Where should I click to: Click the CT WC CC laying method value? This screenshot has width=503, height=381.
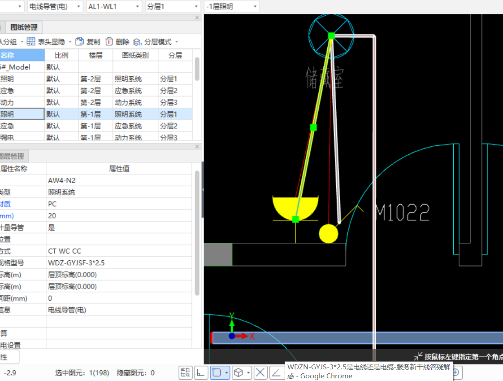coord(119,251)
